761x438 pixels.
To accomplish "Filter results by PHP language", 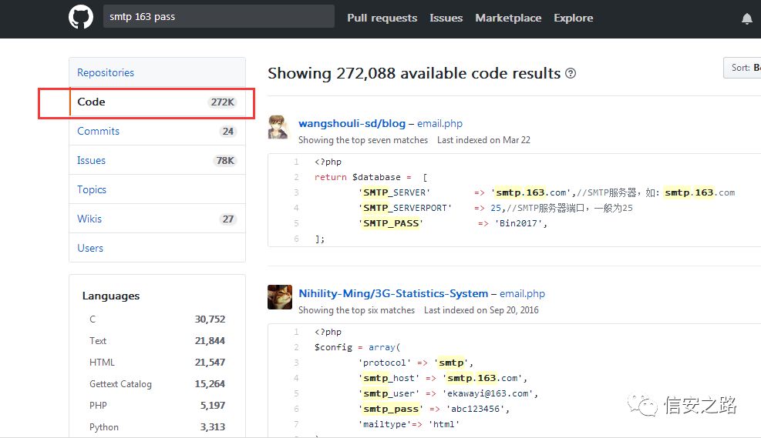I will (x=157, y=406).
